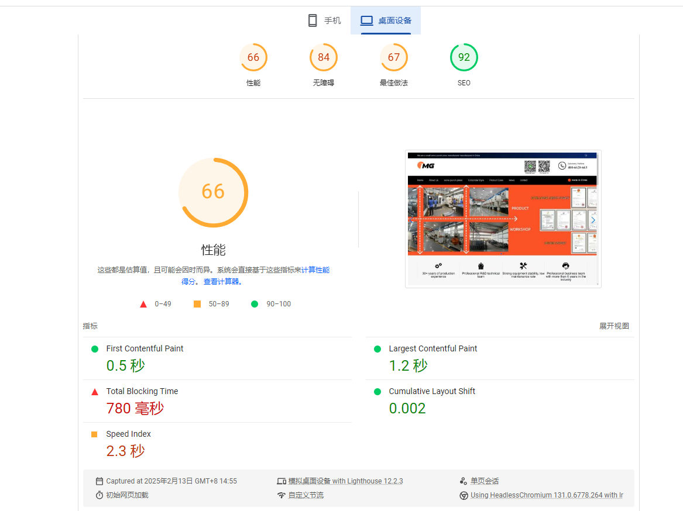The image size is (683, 511).
Task: Switch to the 手机 (mobile) tab
Action: pyautogui.click(x=324, y=20)
